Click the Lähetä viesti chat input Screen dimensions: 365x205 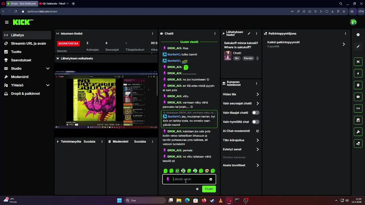tap(189, 179)
